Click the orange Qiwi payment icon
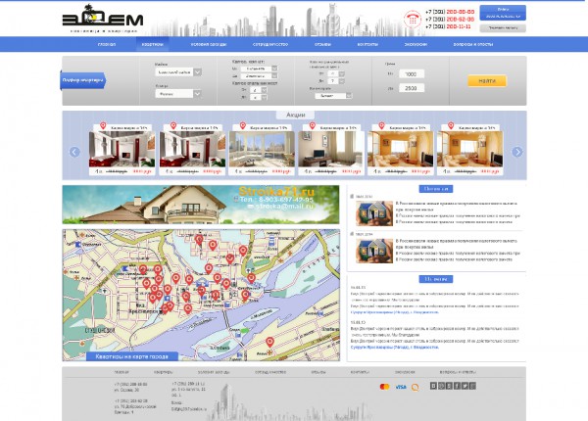Image resolution: width=588 pixels, height=421 pixels. coord(416,388)
